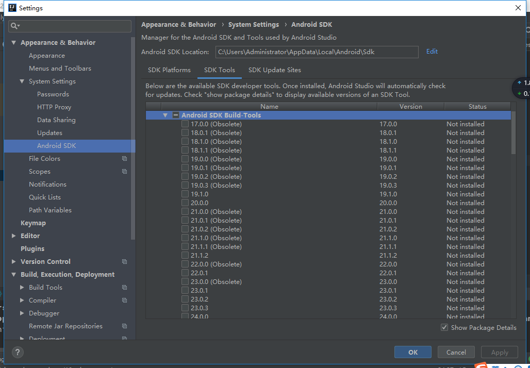
Task: Close the Settings dialog window
Action: point(518,8)
